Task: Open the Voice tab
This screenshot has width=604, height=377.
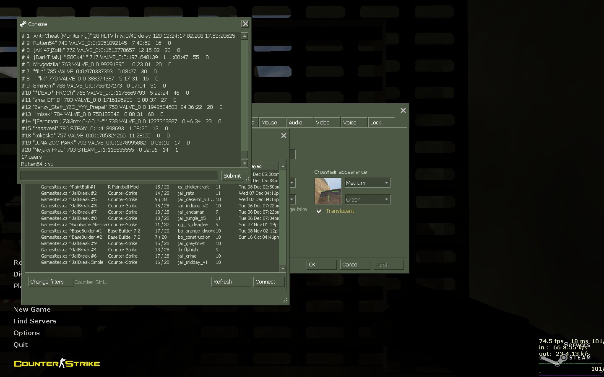Action: point(350,122)
